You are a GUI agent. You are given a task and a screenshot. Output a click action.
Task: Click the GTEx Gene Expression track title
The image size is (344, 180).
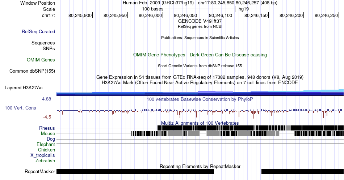[200, 77]
